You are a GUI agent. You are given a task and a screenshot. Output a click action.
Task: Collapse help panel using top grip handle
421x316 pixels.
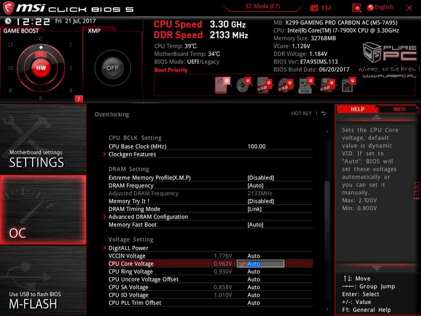click(x=376, y=117)
